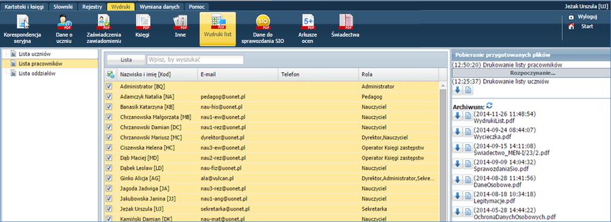Click the Start home icon
Screen dimensions: 611x222
[571, 26]
